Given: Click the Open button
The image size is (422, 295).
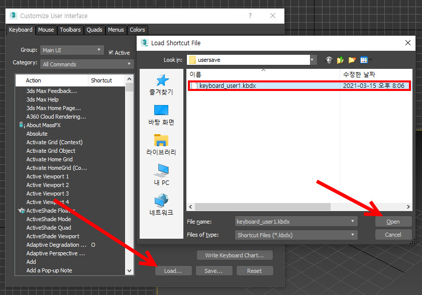Looking at the screenshot, I should [x=393, y=222].
